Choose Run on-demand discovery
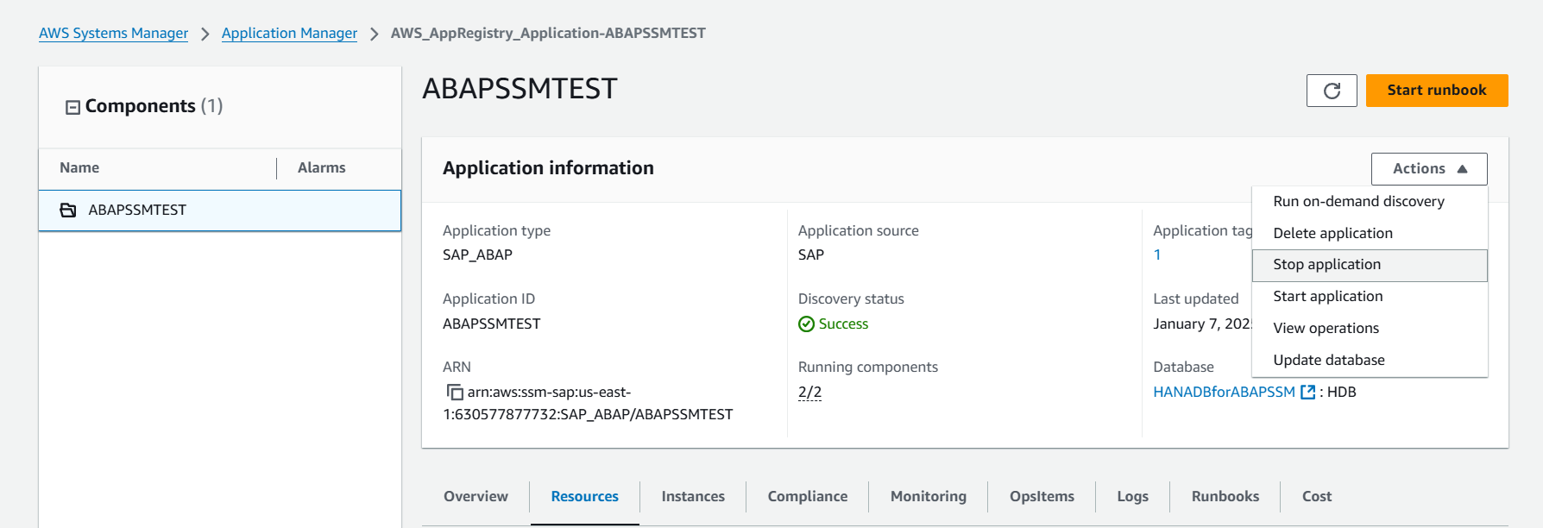The height and width of the screenshot is (528, 1543). (1358, 202)
